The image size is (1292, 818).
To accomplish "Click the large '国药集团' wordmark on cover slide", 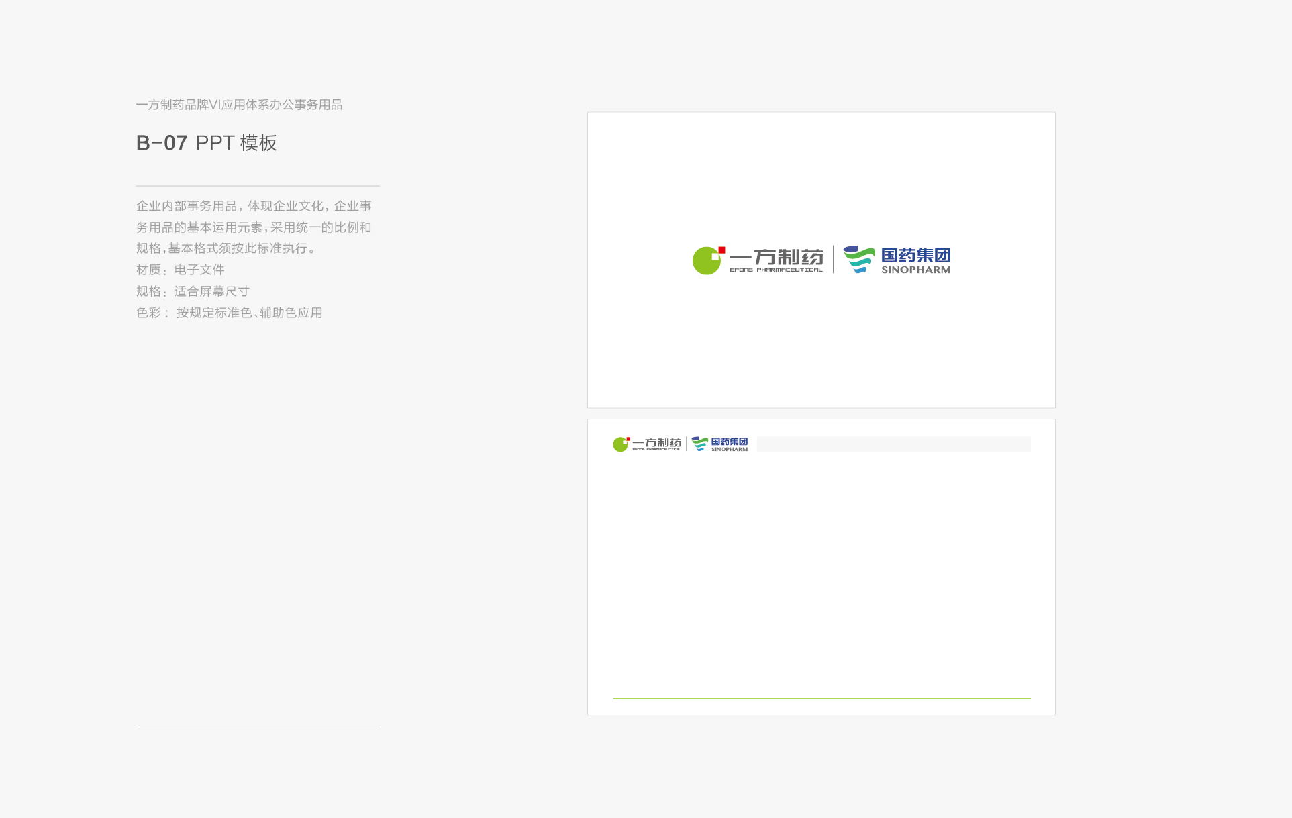I will tap(915, 255).
